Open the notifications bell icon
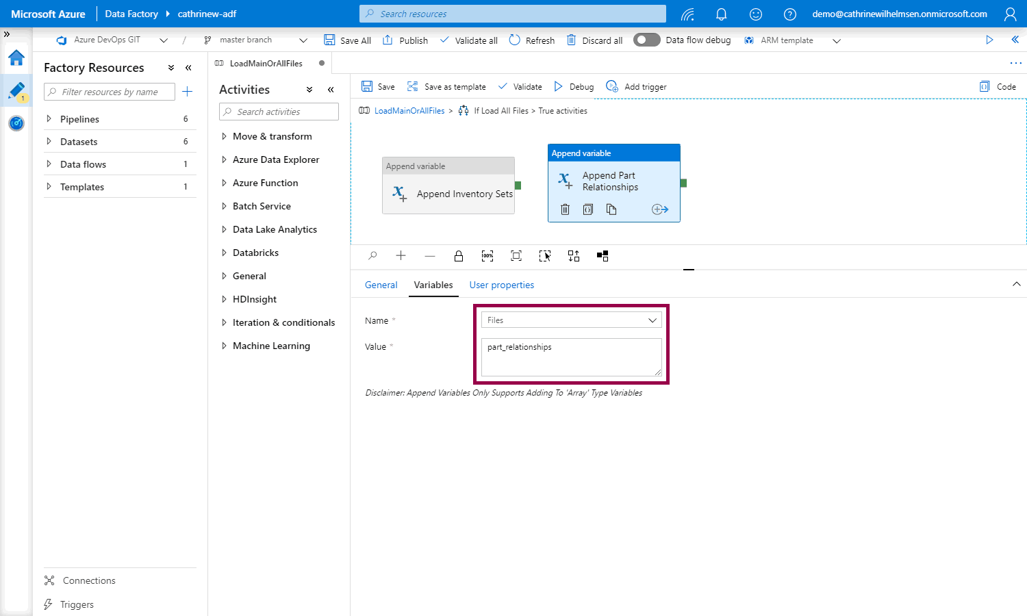This screenshot has width=1027, height=616. point(721,14)
